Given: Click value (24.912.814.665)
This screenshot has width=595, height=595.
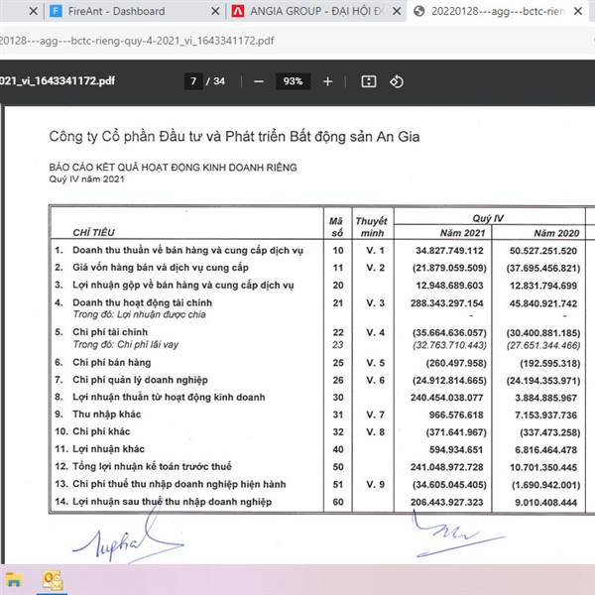Looking at the screenshot, I should click(449, 381).
